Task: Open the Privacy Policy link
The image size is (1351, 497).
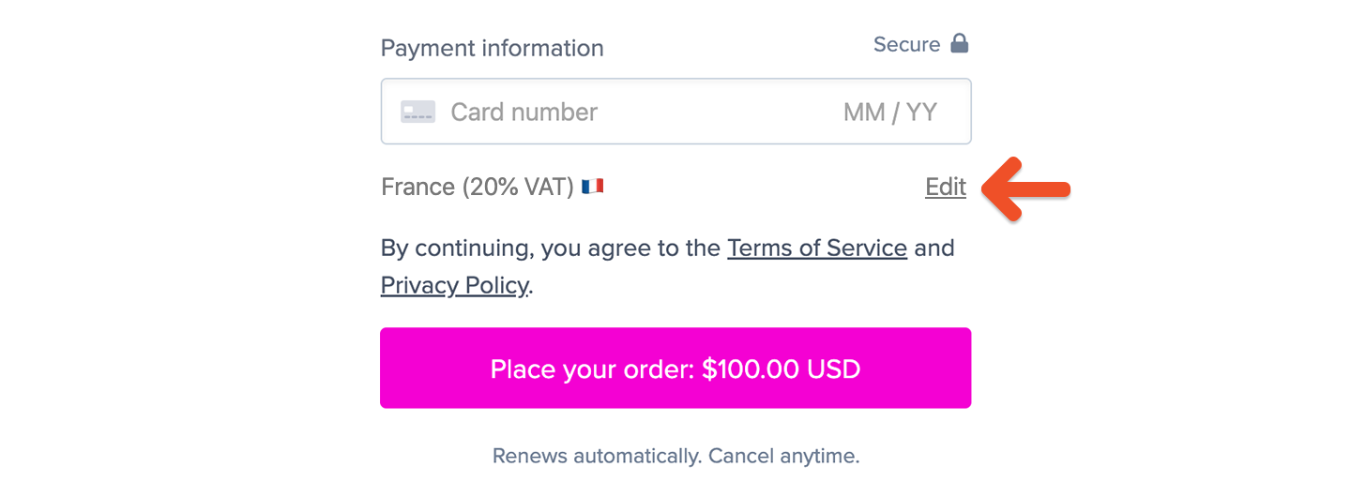Action: pyautogui.click(x=454, y=285)
